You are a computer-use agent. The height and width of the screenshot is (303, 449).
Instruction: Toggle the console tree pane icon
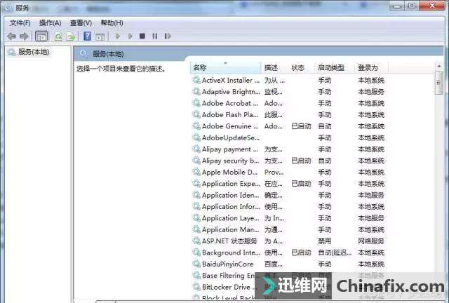[41, 36]
